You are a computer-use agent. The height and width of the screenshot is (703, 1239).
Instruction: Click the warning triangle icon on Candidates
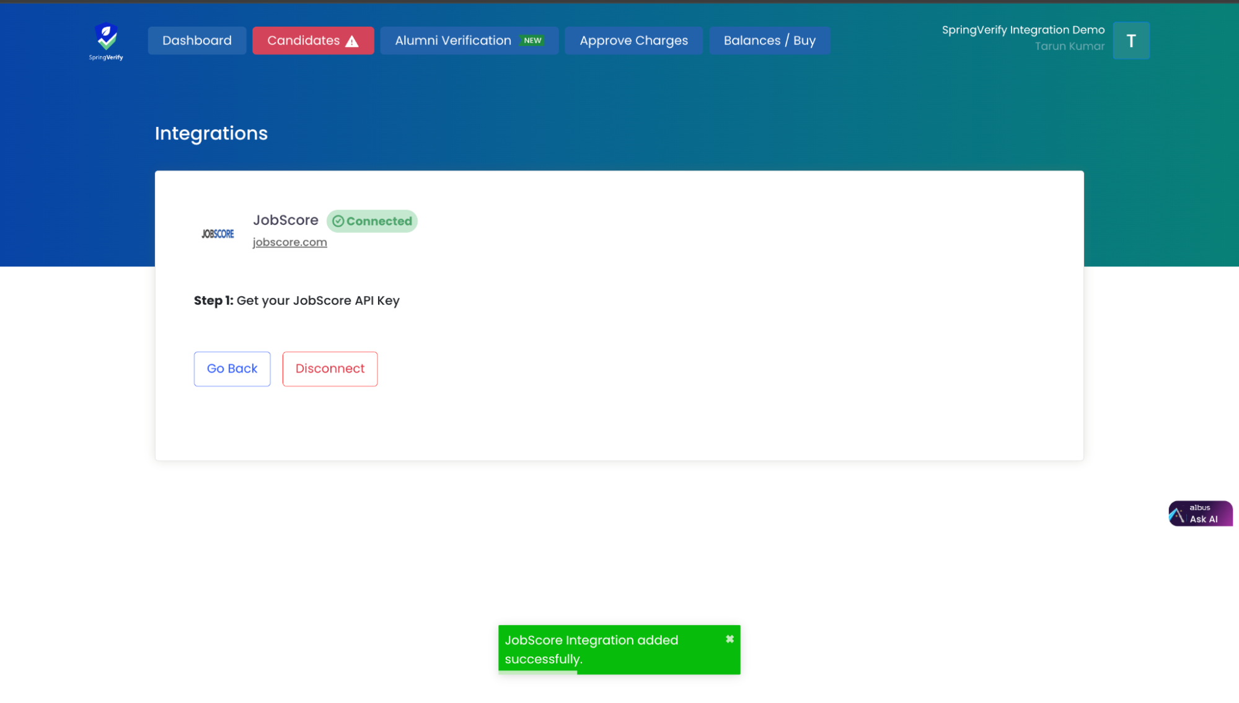352,41
